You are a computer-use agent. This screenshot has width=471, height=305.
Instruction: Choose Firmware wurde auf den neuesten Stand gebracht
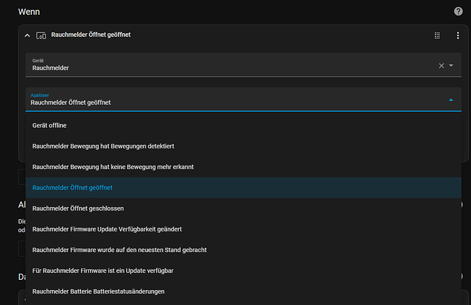pyautogui.click(x=243, y=250)
